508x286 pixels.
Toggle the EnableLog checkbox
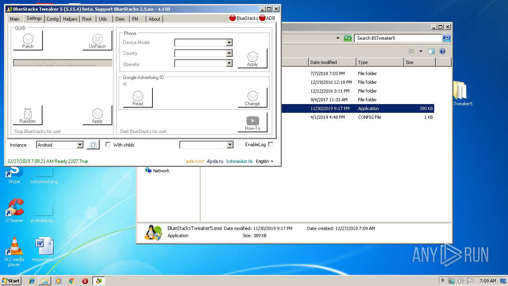271,145
